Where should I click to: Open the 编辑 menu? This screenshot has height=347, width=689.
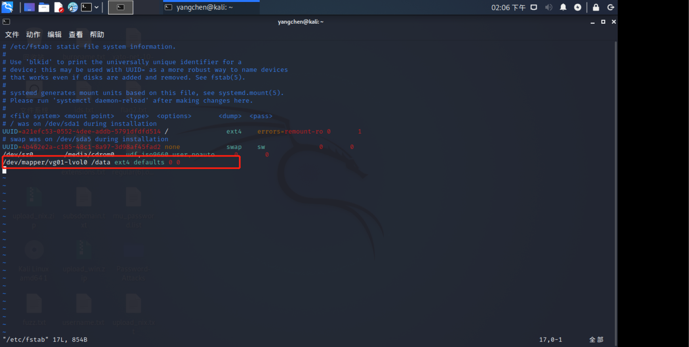[x=55, y=34]
